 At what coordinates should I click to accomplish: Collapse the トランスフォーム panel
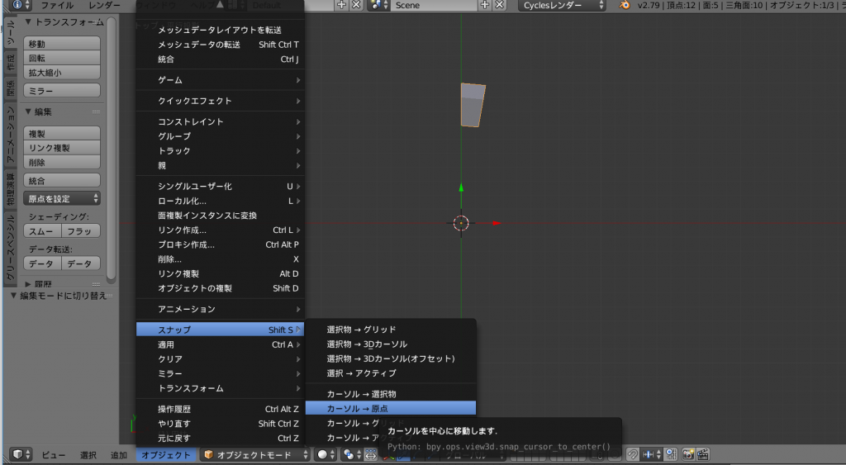point(29,22)
